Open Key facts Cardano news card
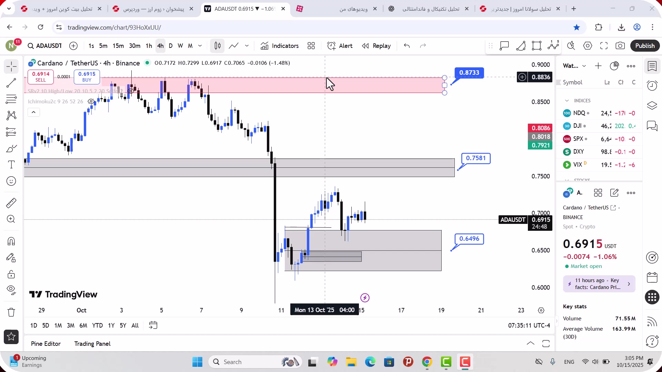The height and width of the screenshot is (372, 662). (x=599, y=284)
